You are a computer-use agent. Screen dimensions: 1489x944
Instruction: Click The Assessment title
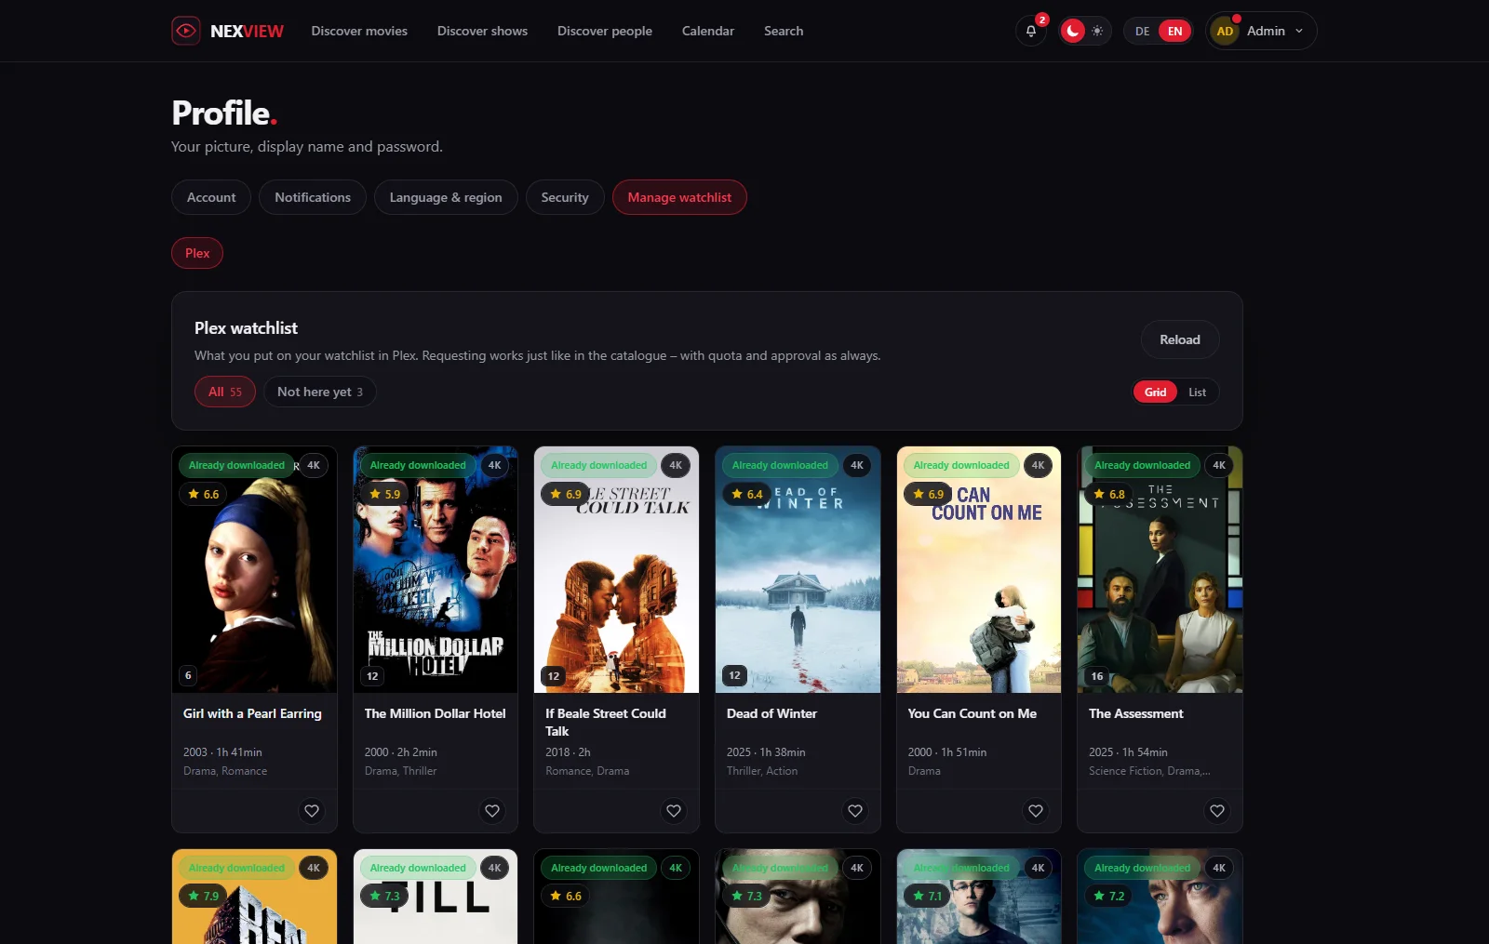[1136, 713]
